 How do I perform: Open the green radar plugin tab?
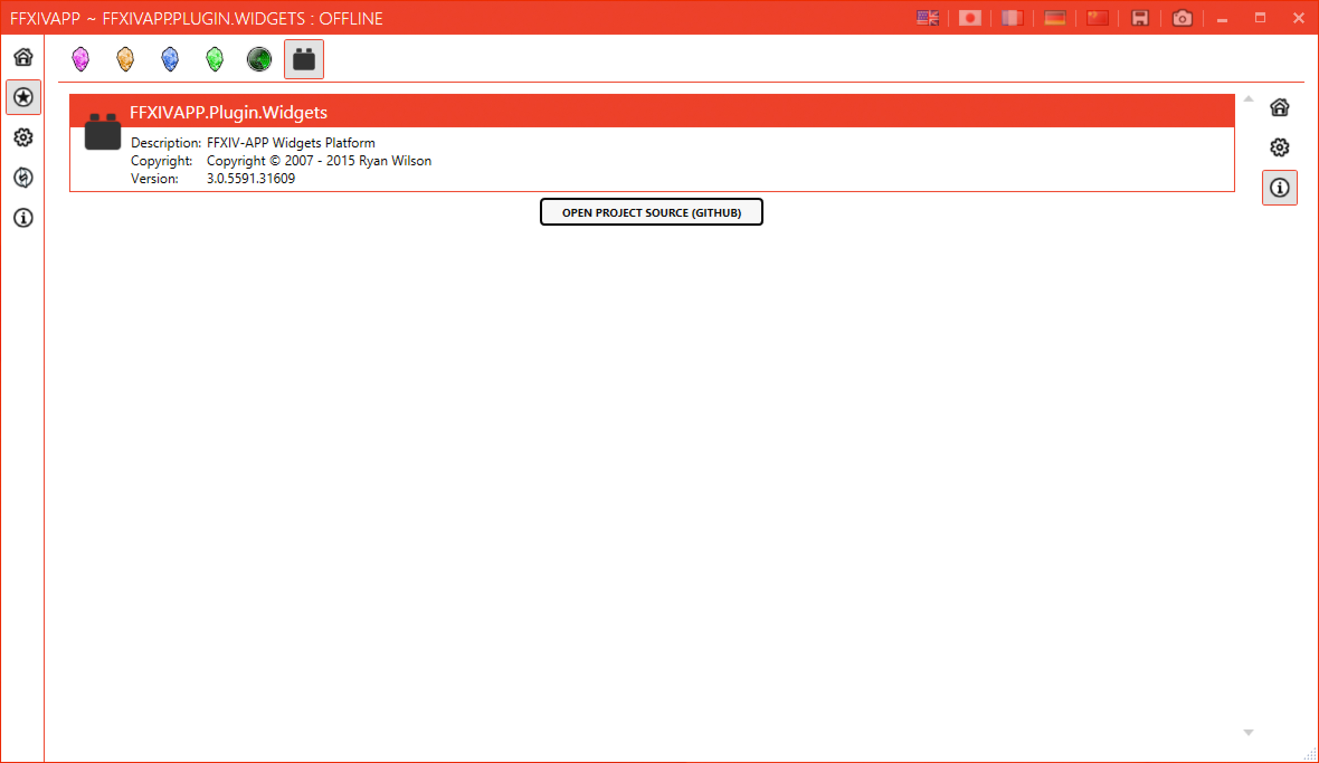point(259,59)
